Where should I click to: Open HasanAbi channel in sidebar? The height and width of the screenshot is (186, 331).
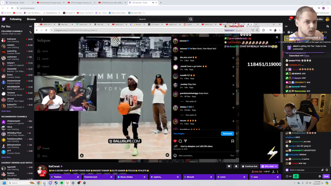point(17,70)
